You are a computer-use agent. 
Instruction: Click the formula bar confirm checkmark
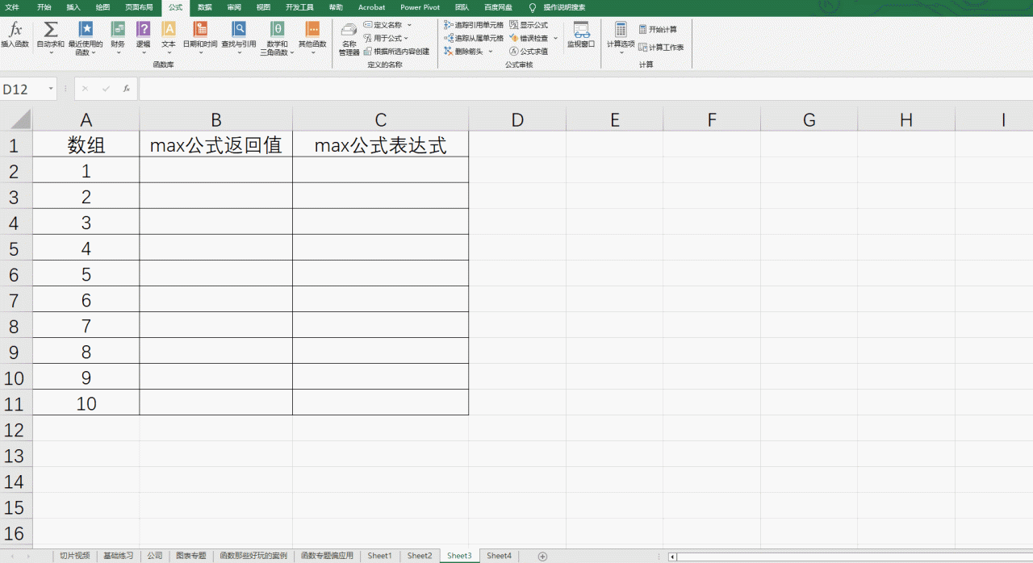coord(106,89)
